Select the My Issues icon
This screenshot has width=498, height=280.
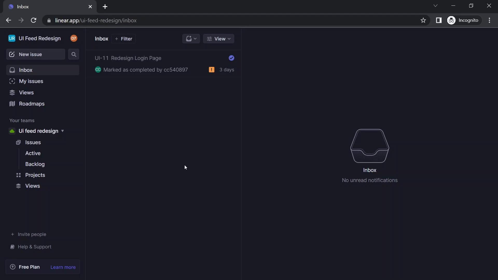(12, 81)
